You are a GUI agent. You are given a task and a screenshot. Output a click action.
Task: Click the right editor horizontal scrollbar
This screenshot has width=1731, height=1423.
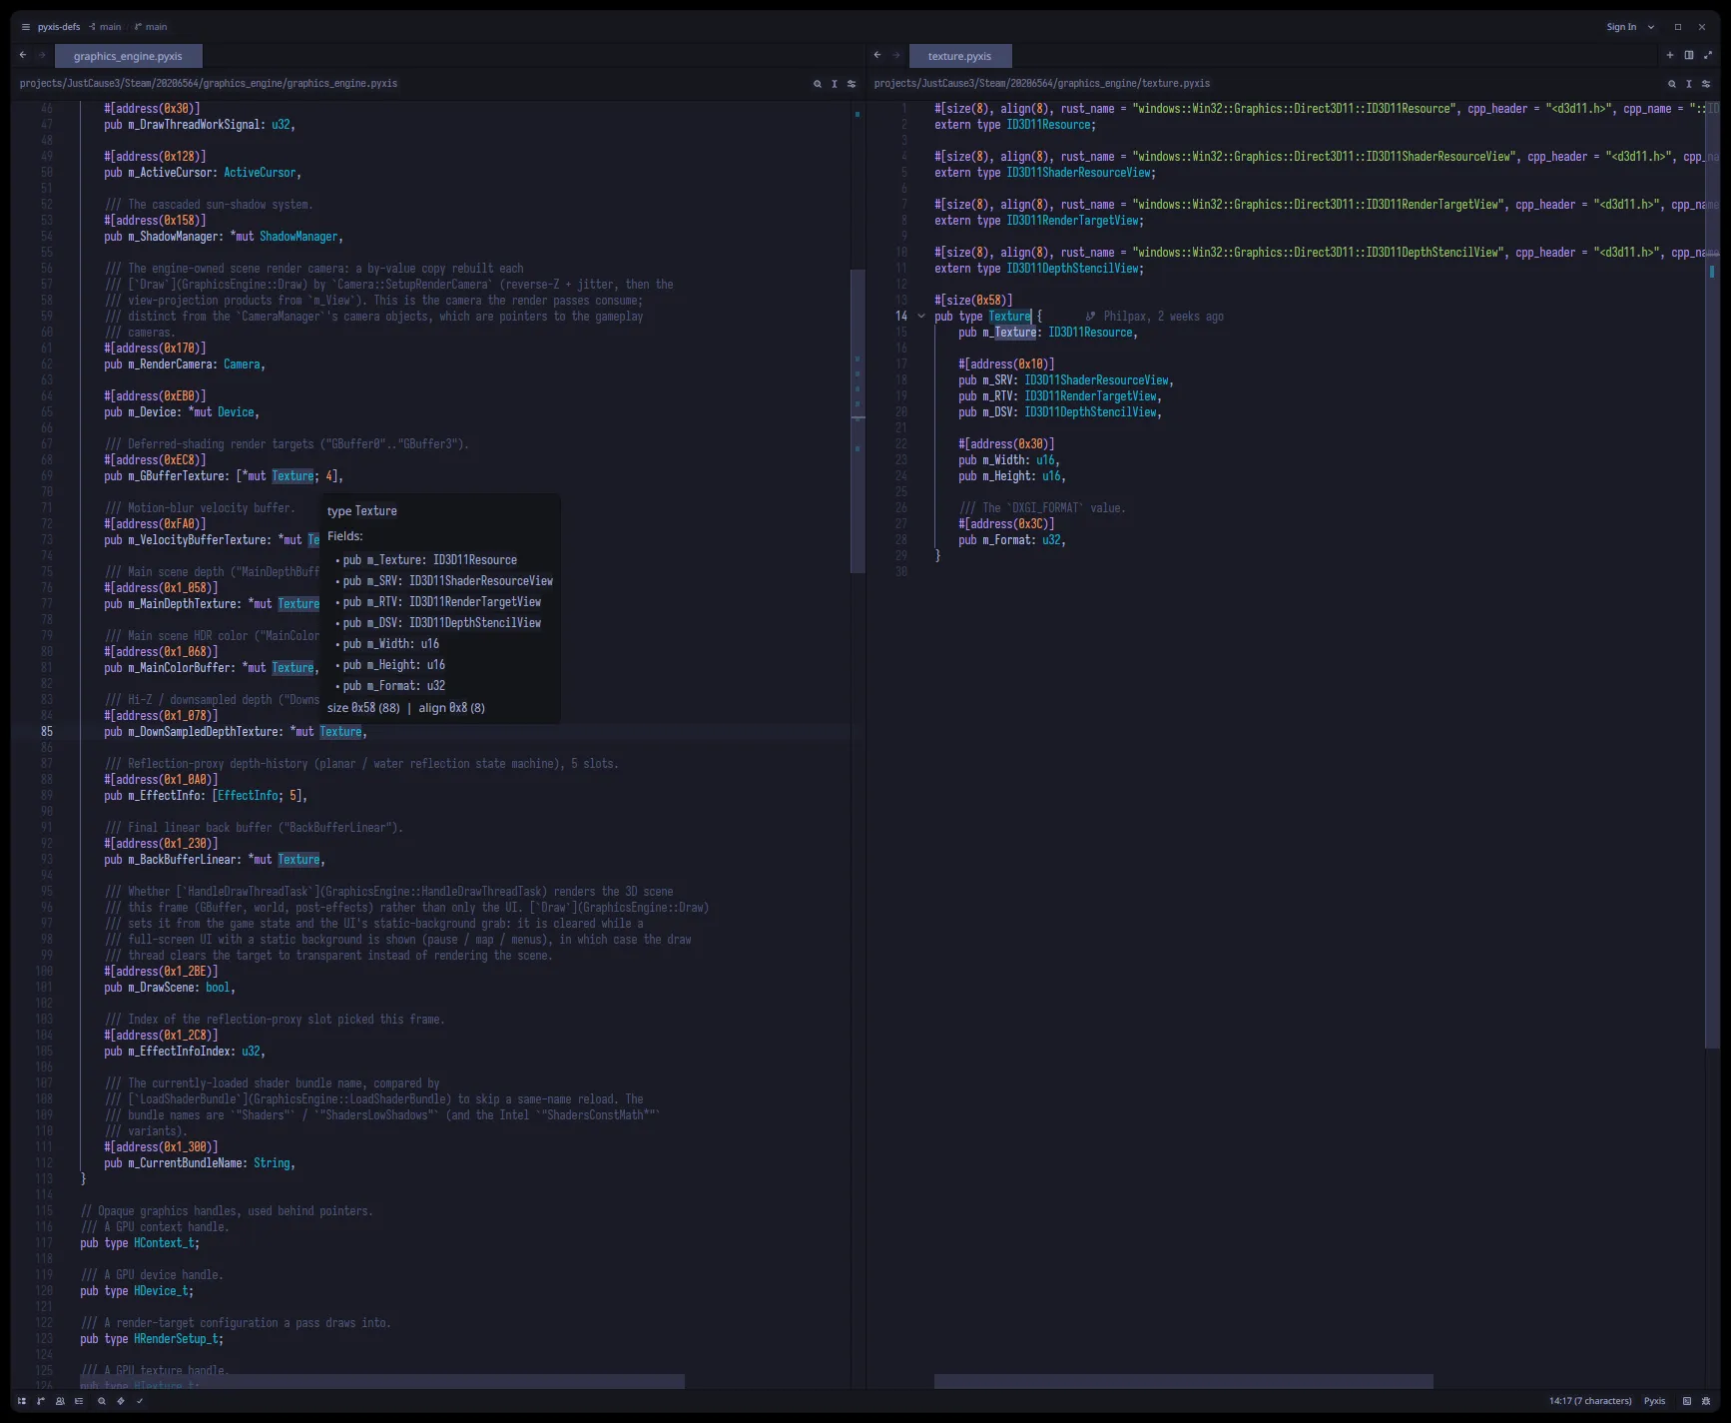(x=1184, y=1381)
